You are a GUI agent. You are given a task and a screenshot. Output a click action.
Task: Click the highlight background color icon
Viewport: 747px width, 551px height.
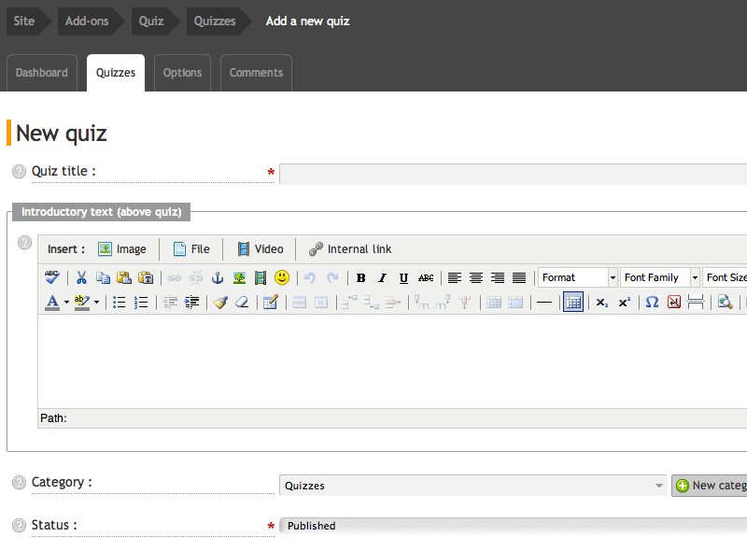(x=82, y=303)
